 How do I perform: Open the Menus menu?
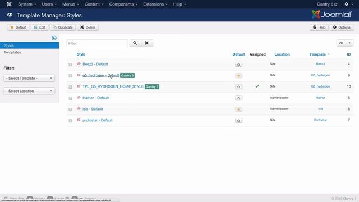click(71, 4)
